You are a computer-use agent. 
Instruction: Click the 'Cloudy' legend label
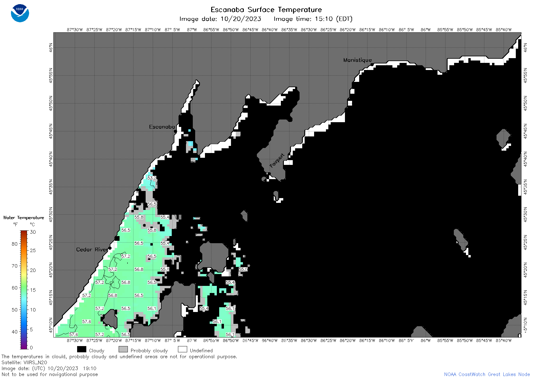(x=97, y=351)
